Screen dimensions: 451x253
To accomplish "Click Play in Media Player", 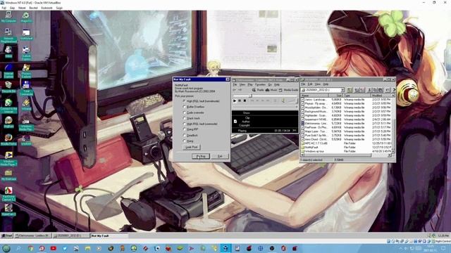I will (x=235, y=100).
